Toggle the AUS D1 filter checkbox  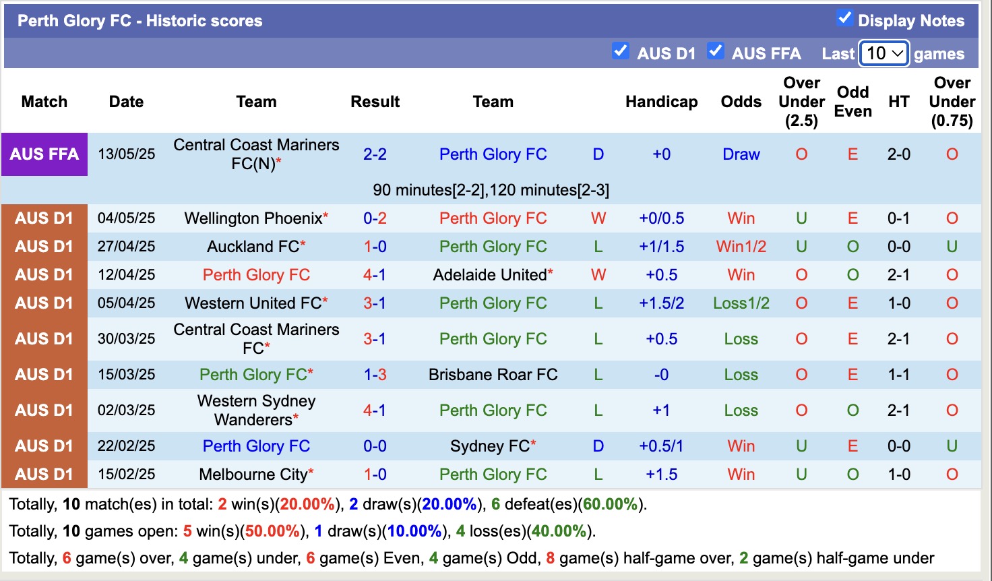[620, 50]
